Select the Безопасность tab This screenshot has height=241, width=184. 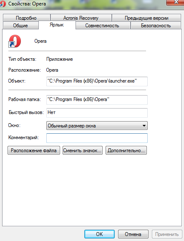pos(156,26)
